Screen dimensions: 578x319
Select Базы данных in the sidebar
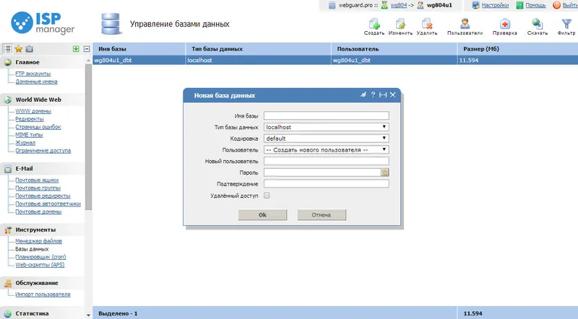pyautogui.click(x=32, y=249)
